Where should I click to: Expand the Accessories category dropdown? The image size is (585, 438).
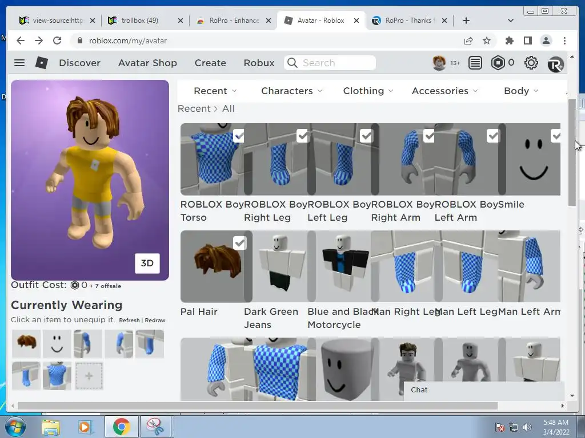pos(444,91)
